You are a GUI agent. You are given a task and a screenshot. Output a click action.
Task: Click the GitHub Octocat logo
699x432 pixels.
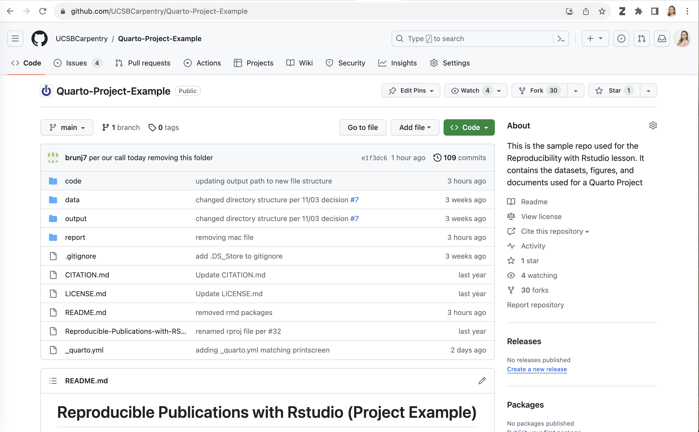coord(39,39)
